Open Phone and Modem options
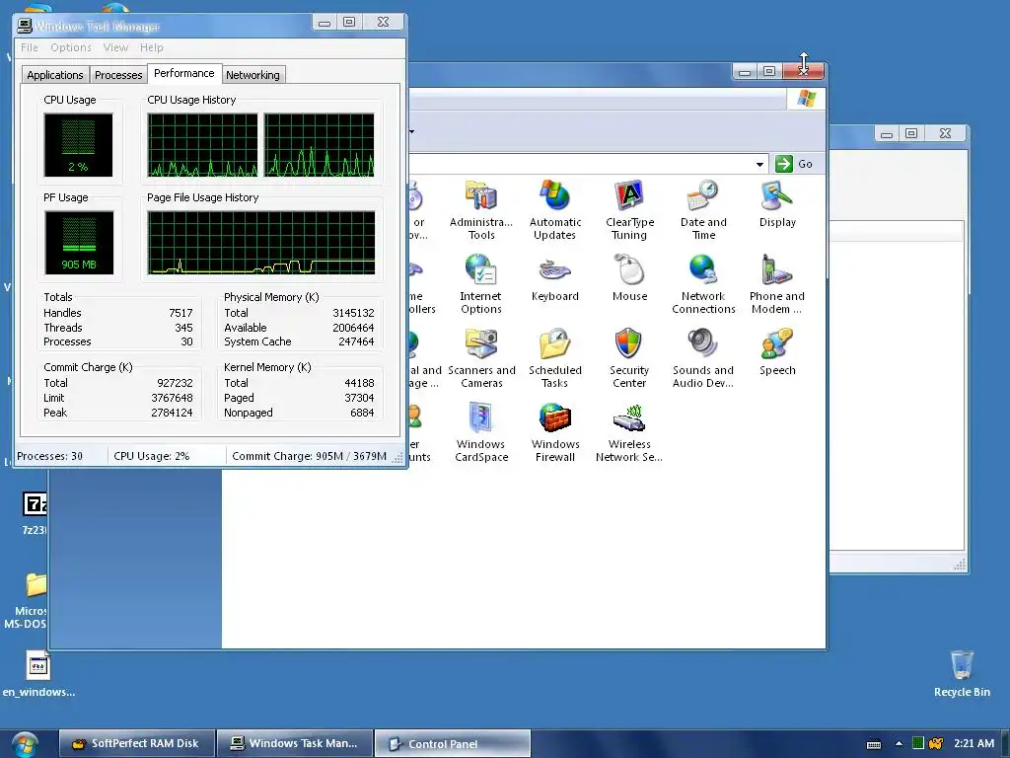Image resolution: width=1010 pixels, height=758 pixels. pos(777,283)
